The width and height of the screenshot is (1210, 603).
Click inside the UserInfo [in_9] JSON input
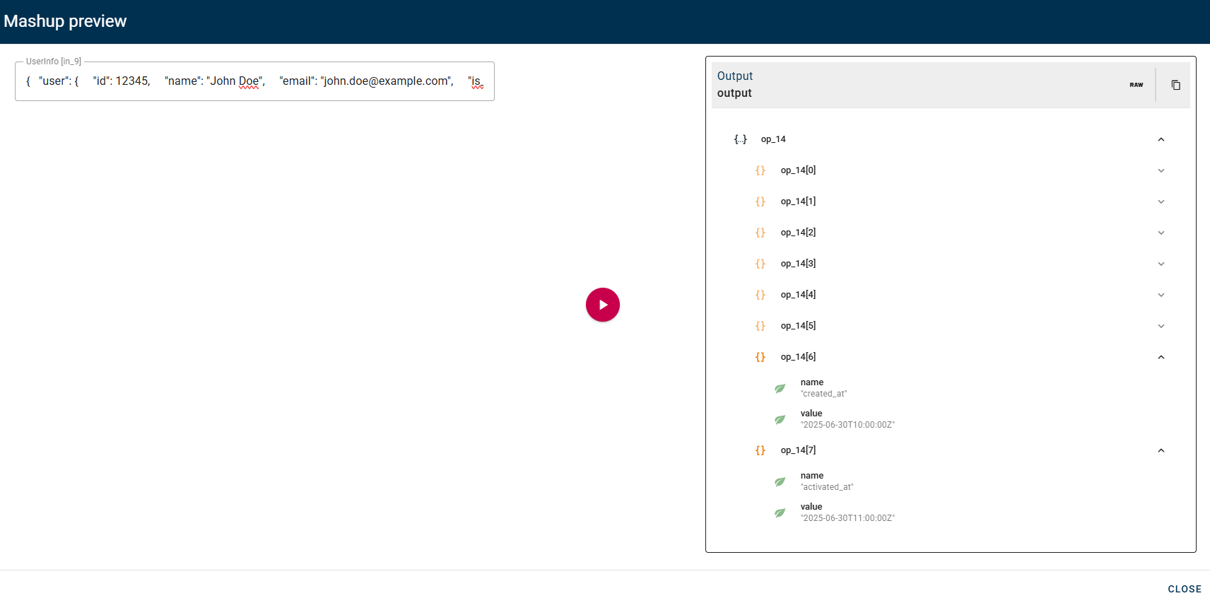[254, 81]
